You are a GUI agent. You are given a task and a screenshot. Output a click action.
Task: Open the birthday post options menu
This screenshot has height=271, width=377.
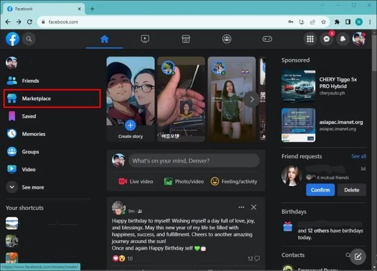(x=241, y=207)
